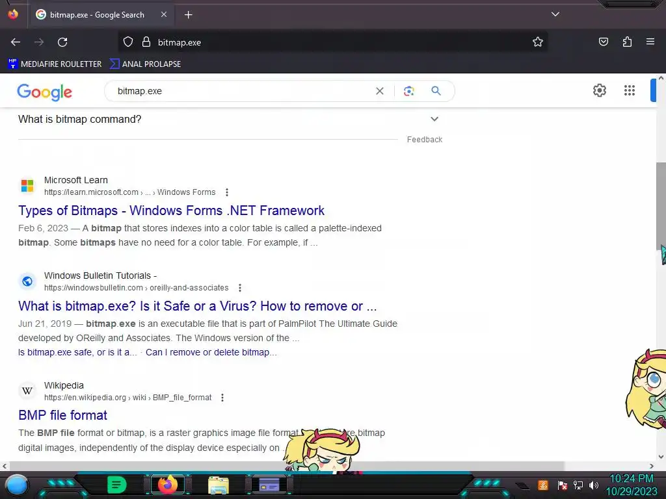666x499 pixels.
Task: Click the Wikipedia W favicon
Action: click(27, 390)
